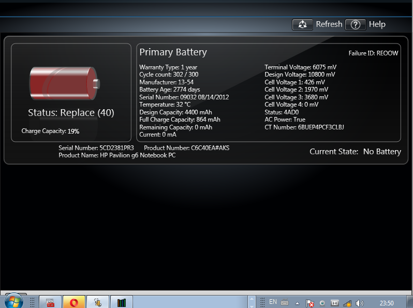Image resolution: width=413 pixels, height=308 pixels.
Task: Click the Help question mark icon
Action: tap(356, 25)
